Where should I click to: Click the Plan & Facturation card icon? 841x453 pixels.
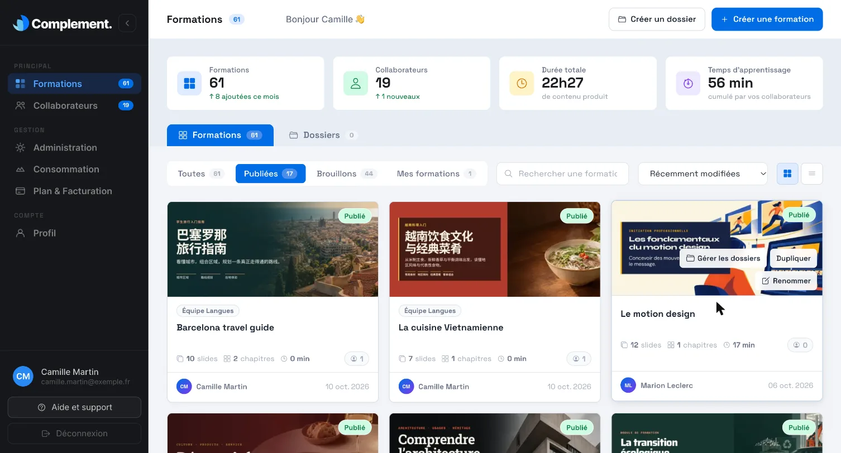tap(20, 191)
